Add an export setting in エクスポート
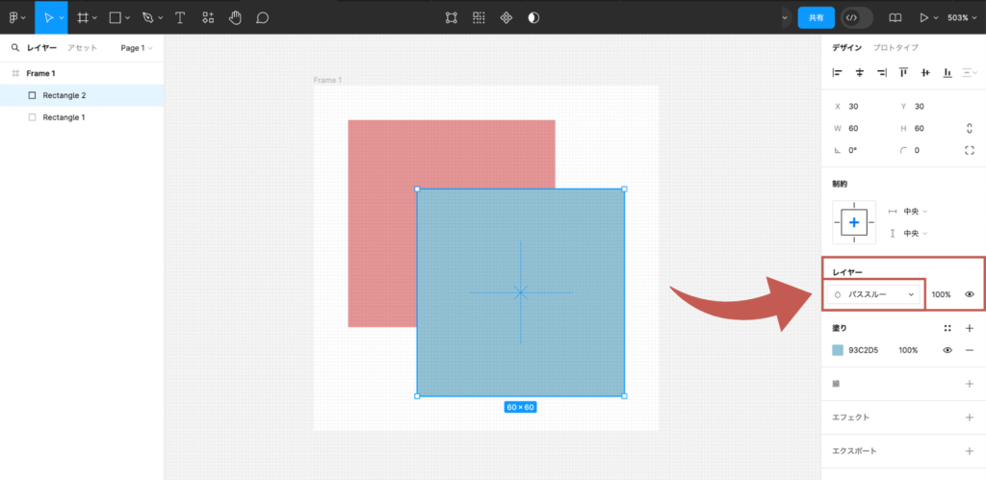The image size is (986, 480). pyautogui.click(x=969, y=451)
